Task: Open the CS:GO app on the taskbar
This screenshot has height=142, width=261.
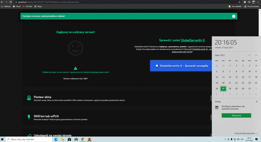Action: [x=89, y=139]
